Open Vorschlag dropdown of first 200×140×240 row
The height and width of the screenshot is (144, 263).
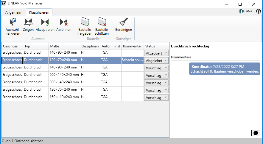156,76
